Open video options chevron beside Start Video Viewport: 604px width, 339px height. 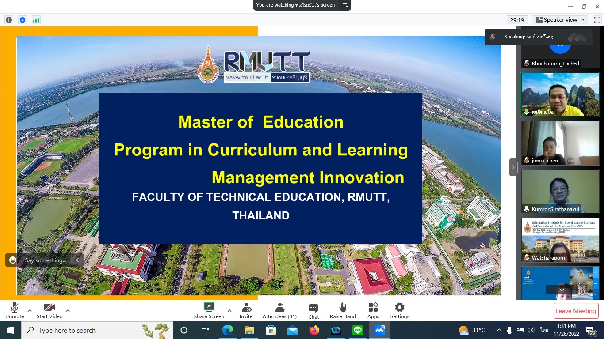coord(68,310)
